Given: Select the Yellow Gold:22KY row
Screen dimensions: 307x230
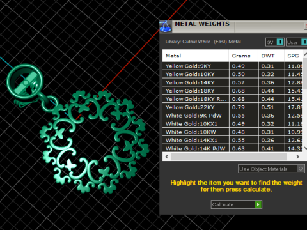Looking at the screenshot, I should pos(232,107).
